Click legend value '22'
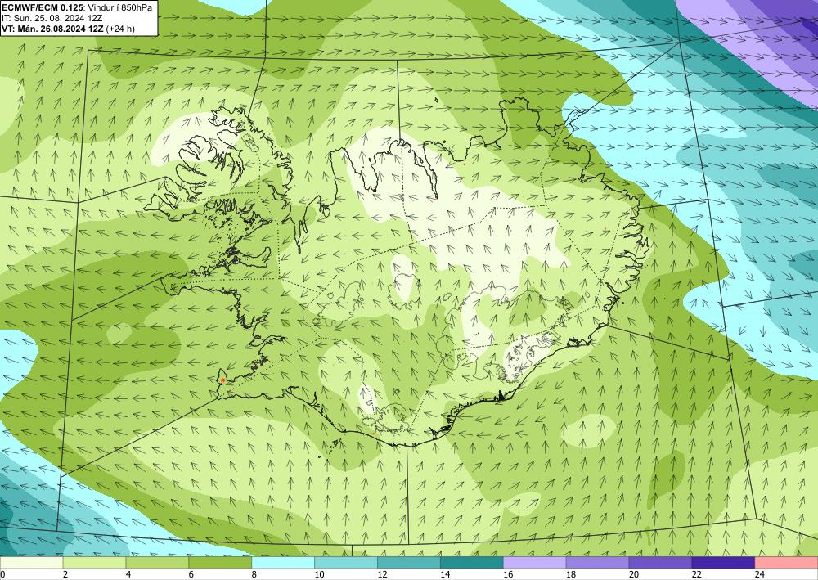Viewport: 818px width, 580px height. (x=696, y=575)
